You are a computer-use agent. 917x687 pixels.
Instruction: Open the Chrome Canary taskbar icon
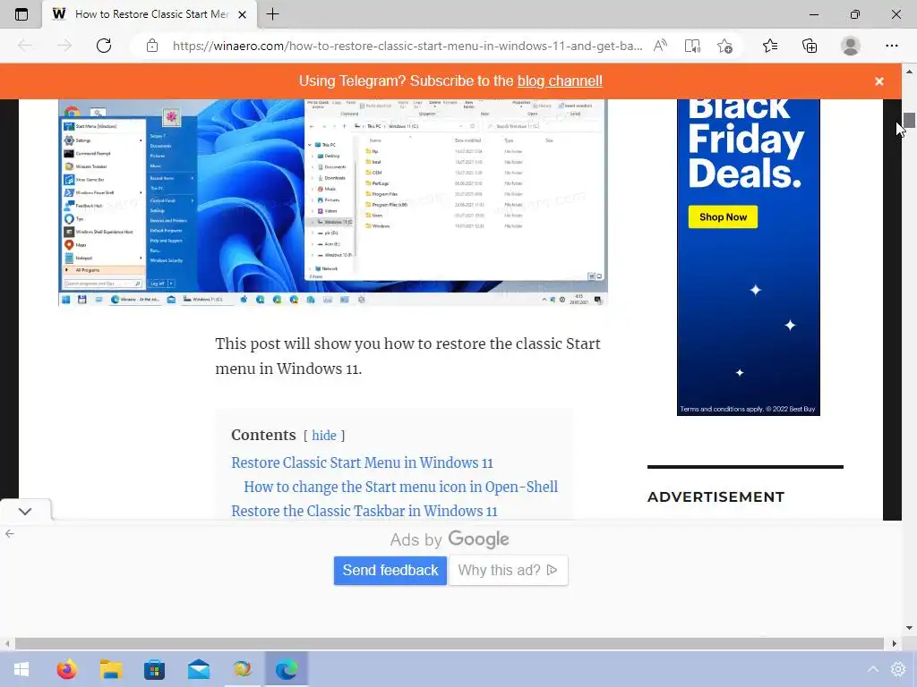tap(242, 669)
